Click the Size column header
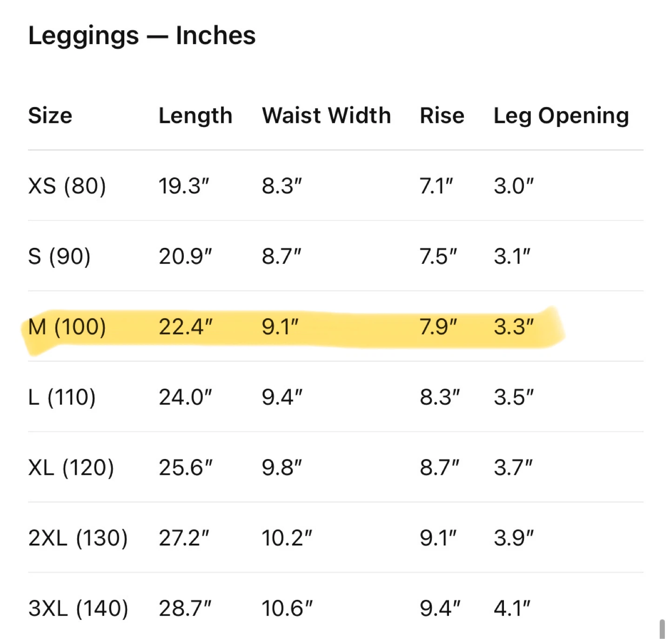This screenshot has height=639, width=670. [x=50, y=115]
